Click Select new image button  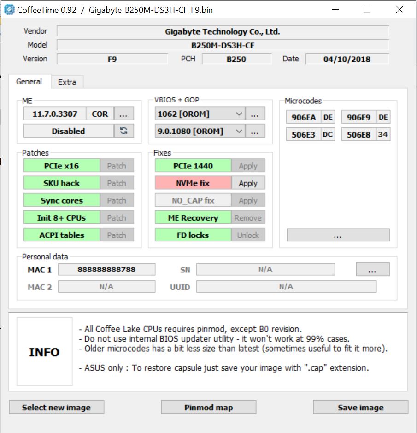click(57, 407)
